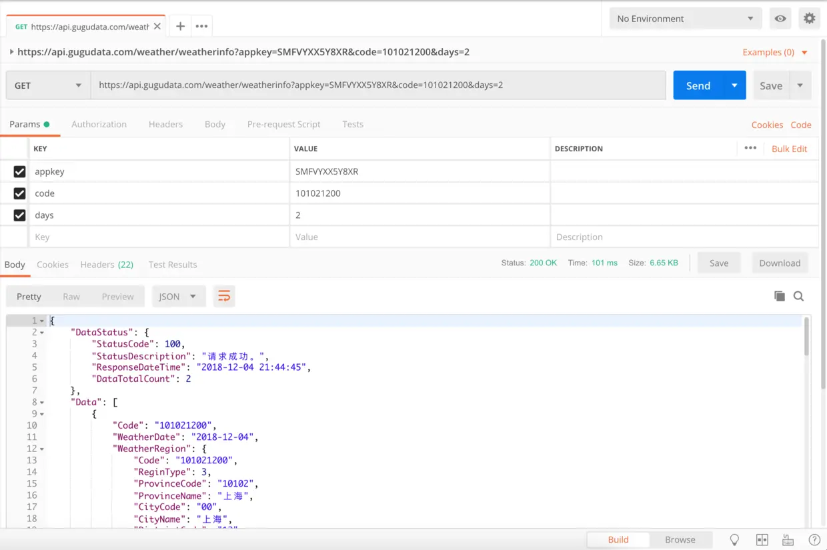Image resolution: width=827 pixels, height=550 pixels.
Task: Open the help question mark icon
Action: coord(814,539)
